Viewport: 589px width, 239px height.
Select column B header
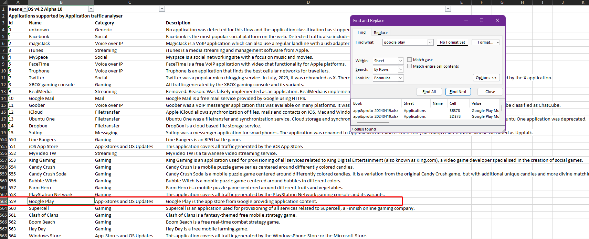61,2
